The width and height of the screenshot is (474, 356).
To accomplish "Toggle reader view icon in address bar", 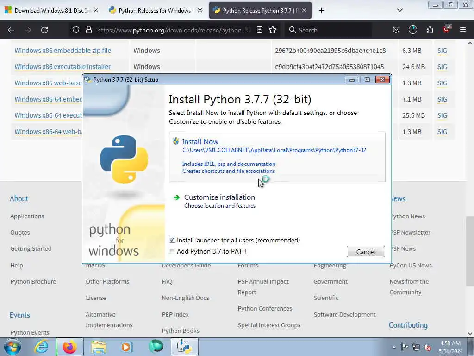I will click(x=259, y=30).
